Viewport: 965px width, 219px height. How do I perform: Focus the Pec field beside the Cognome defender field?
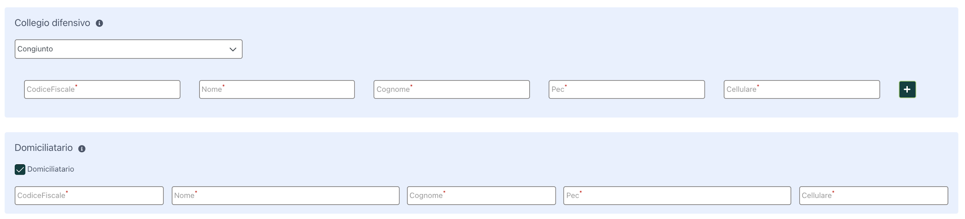[626, 89]
